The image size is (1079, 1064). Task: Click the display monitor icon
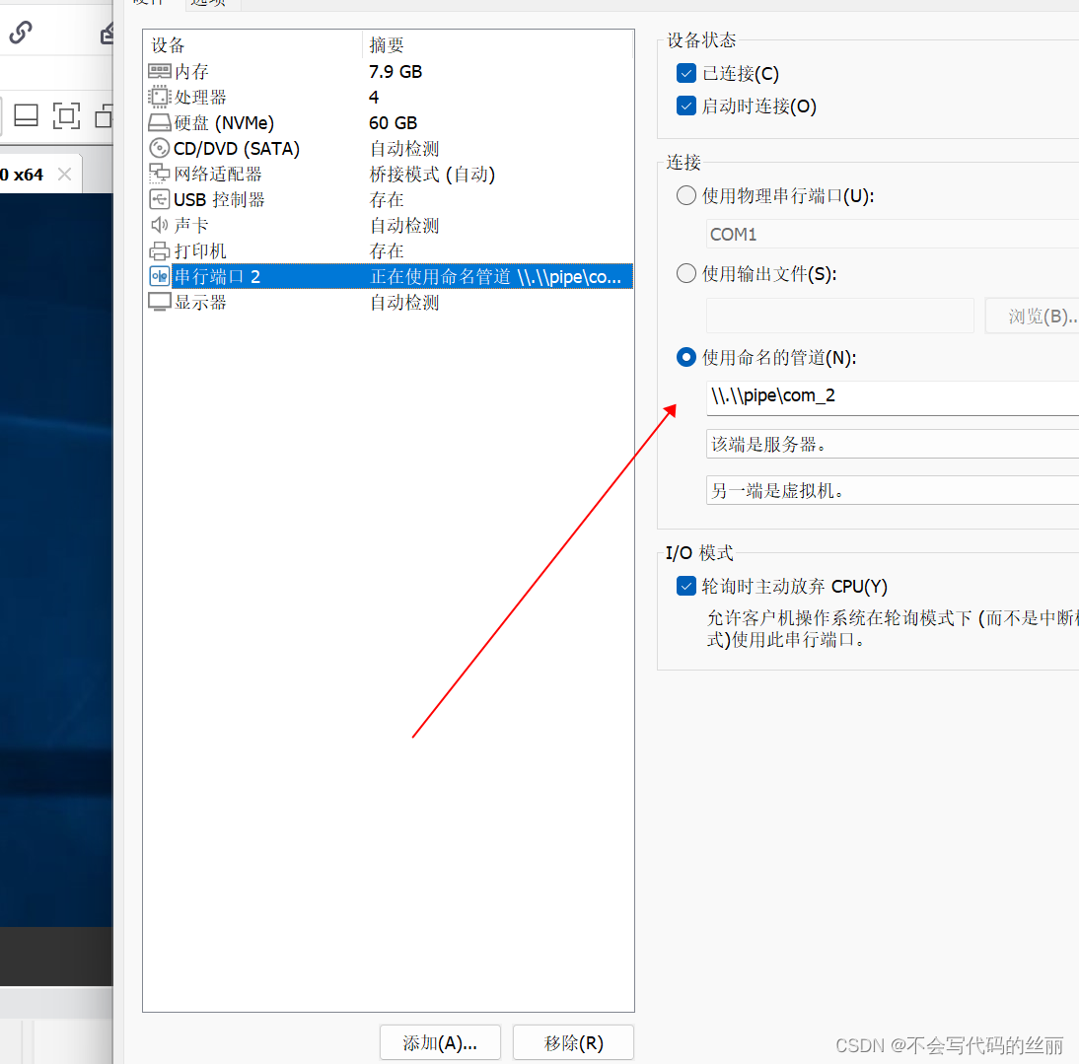[159, 302]
